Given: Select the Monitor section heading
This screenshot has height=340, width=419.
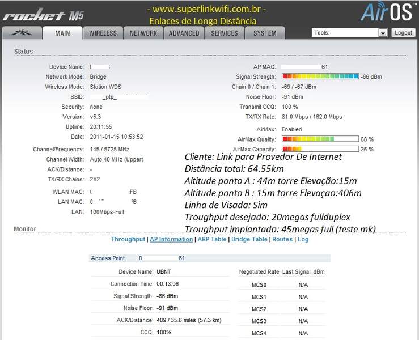Looking at the screenshot, I should pos(25,229).
